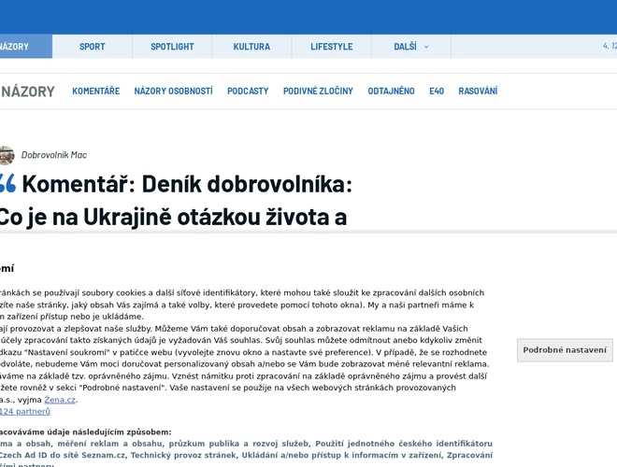Click the author name Dobrovolník Mac
This screenshot has width=617, height=467.
pyautogui.click(x=54, y=155)
